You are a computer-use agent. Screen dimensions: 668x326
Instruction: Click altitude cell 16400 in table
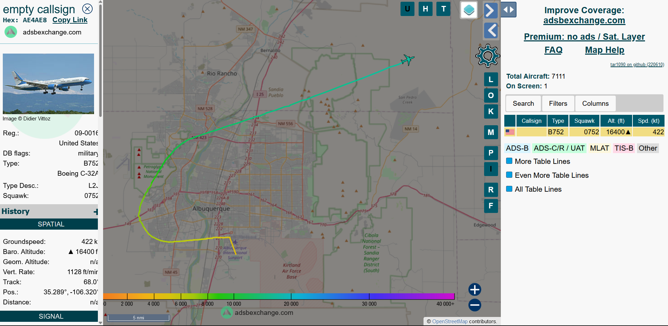pyautogui.click(x=616, y=132)
